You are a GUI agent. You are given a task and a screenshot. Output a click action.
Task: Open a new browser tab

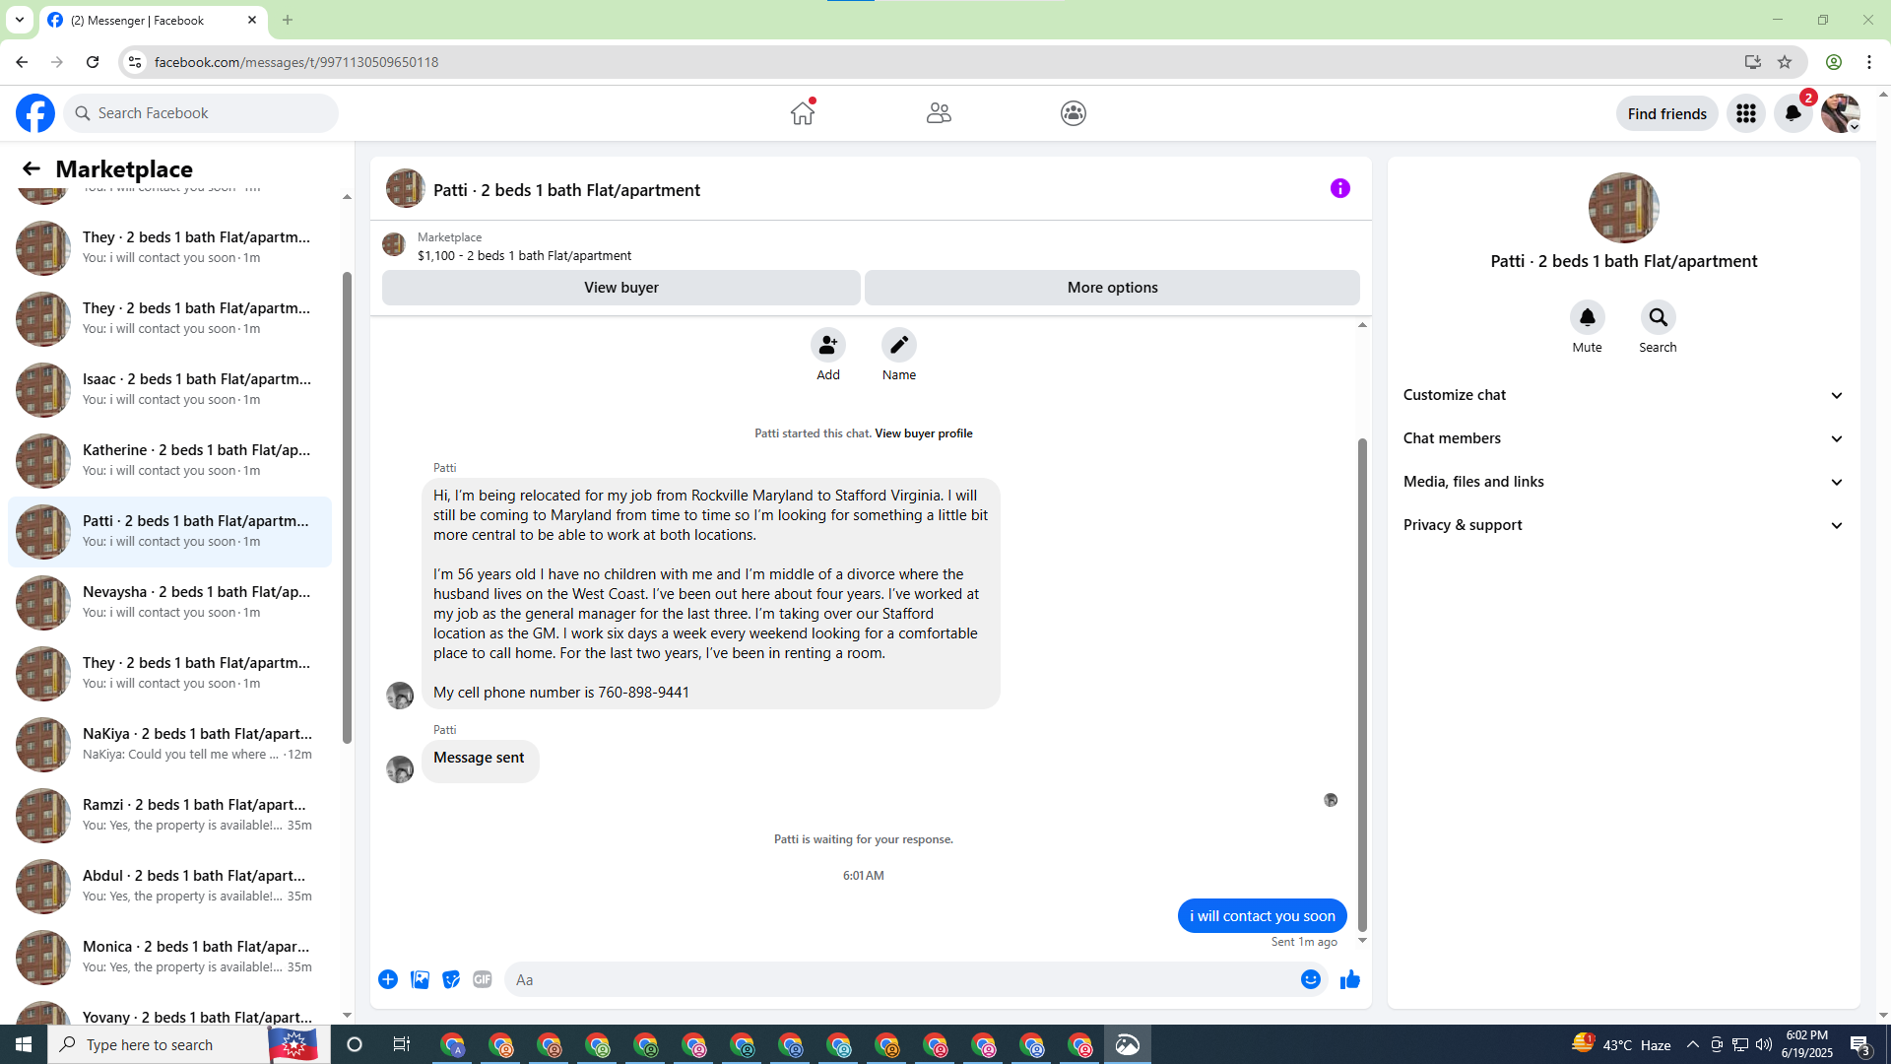(x=288, y=20)
